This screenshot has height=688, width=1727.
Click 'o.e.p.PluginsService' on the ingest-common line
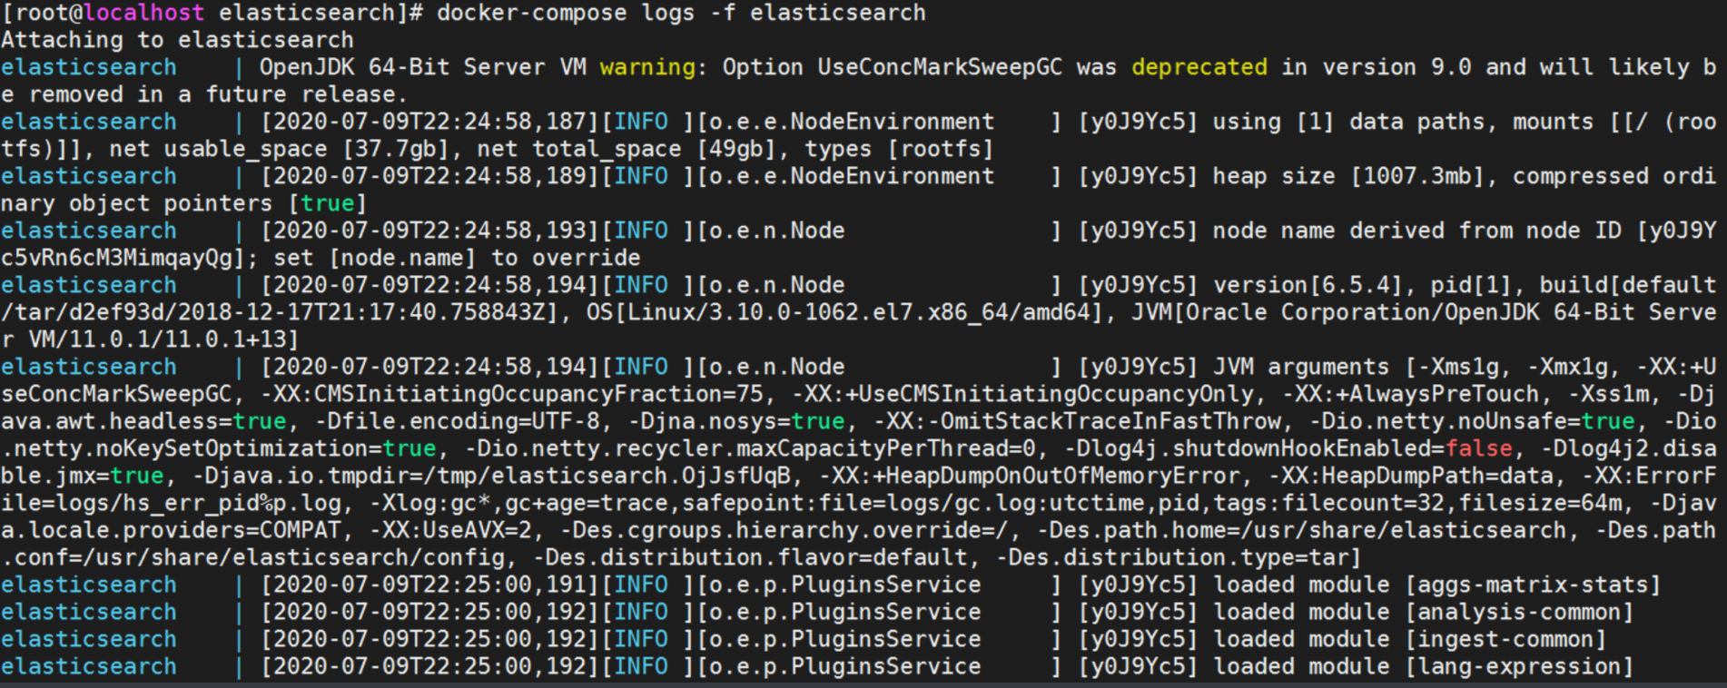click(845, 639)
